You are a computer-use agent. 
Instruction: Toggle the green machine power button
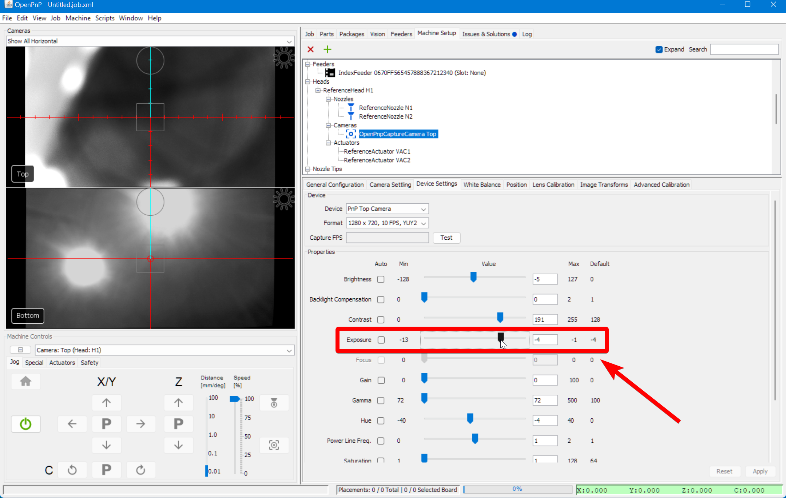[x=25, y=424]
